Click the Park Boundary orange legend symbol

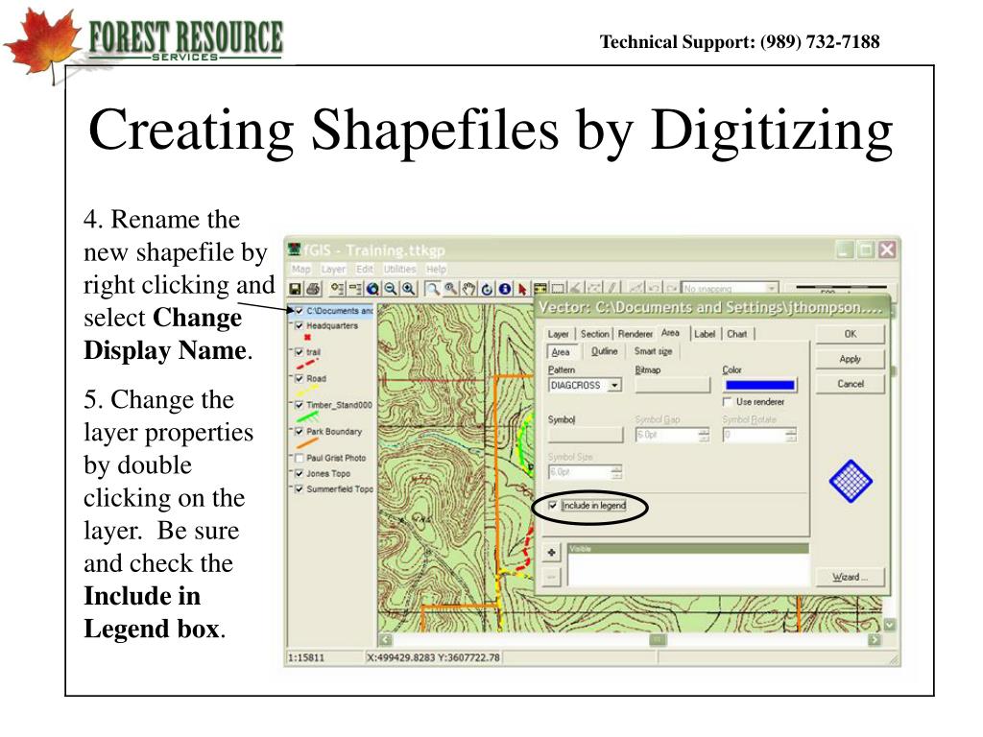point(306,443)
